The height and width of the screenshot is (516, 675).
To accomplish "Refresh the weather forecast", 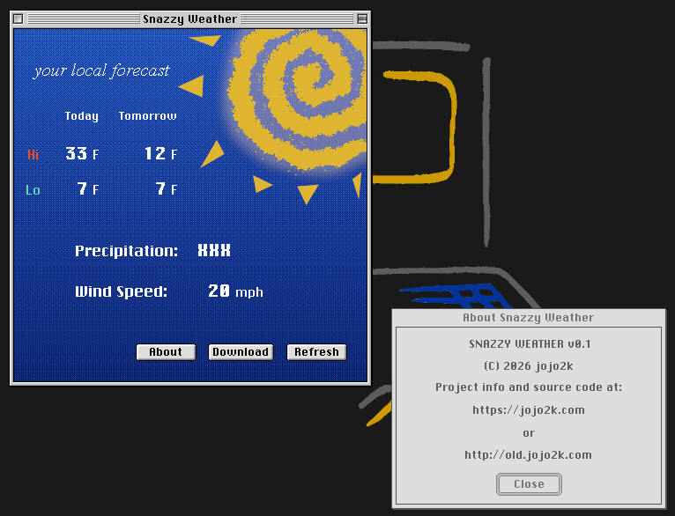I will [x=316, y=352].
